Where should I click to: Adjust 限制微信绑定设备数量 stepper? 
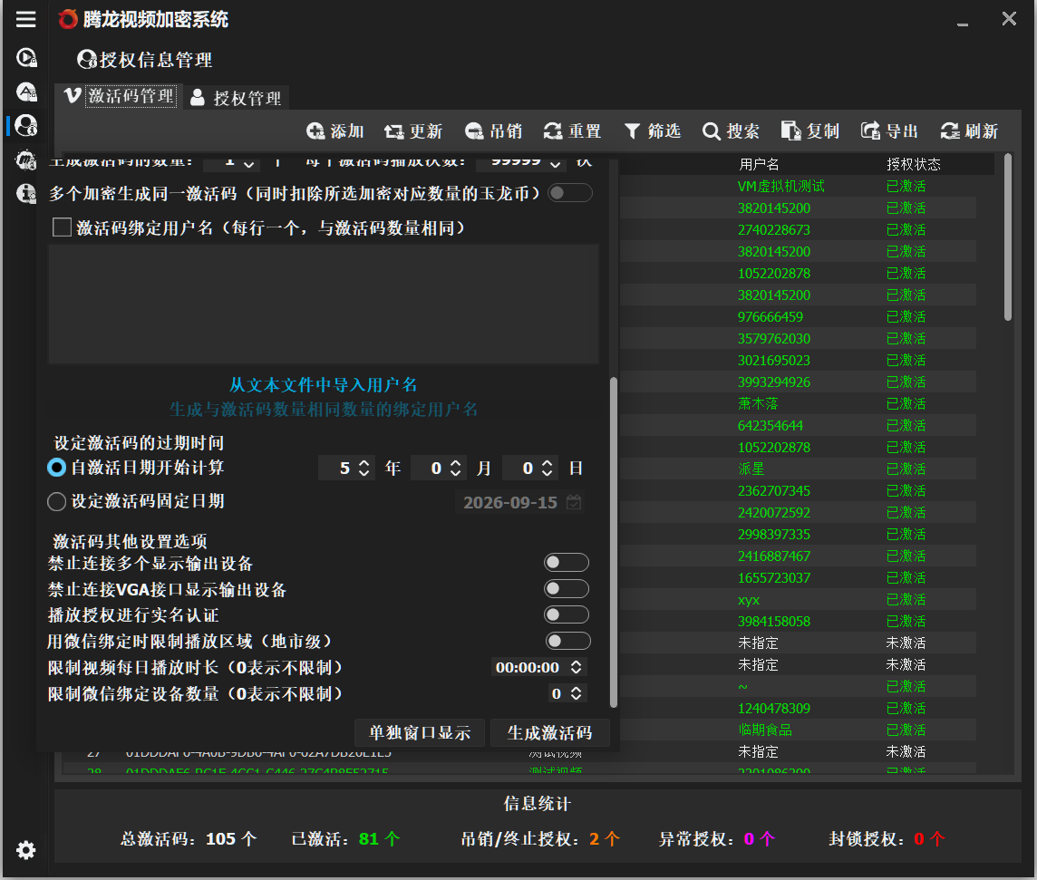click(x=576, y=693)
